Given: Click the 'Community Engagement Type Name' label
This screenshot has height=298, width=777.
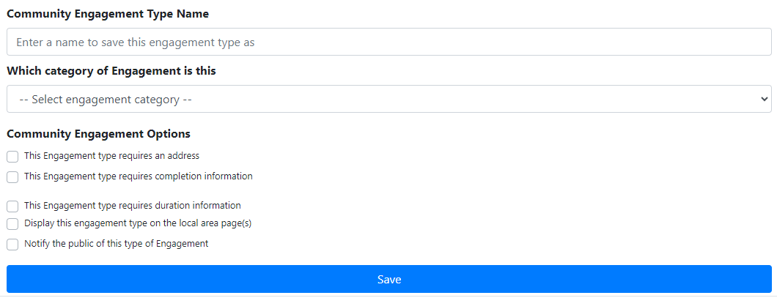Looking at the screenshot, I should tap(107, 14).
